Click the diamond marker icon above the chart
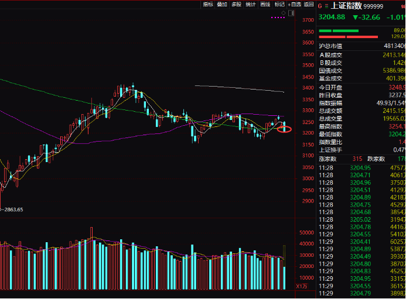 pos(284,13)
